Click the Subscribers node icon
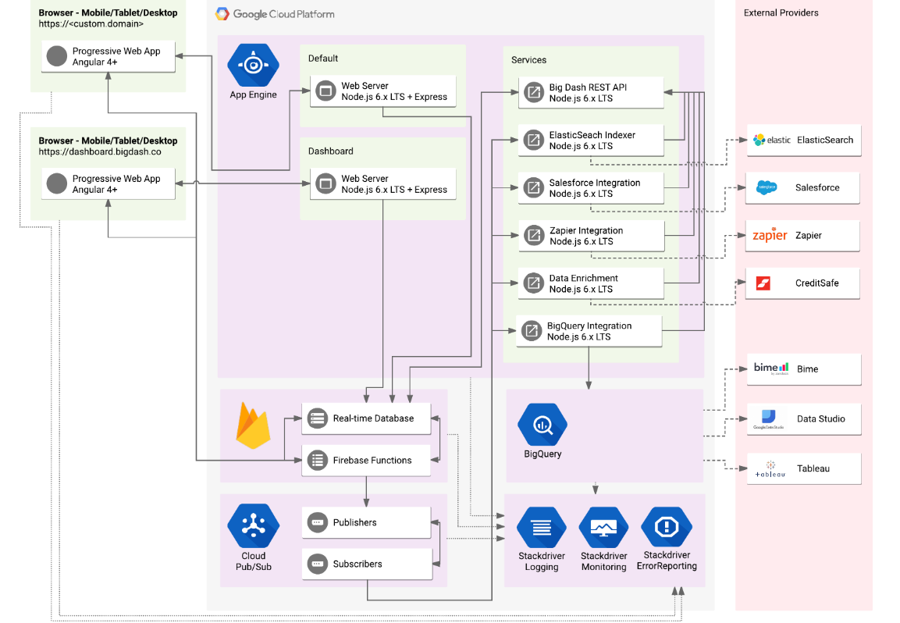Image resolution: width=900 pixels, height=623 pixels. pos(318,564)
